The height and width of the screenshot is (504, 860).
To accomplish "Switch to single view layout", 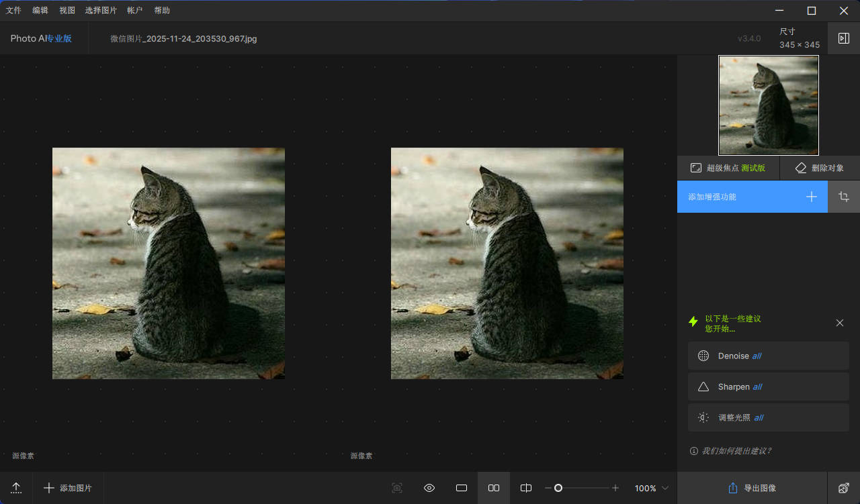I will point(462,488).
